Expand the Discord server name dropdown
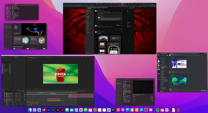Image resolution: width=208 pixels, height=113 pixels. pos(164,54)
